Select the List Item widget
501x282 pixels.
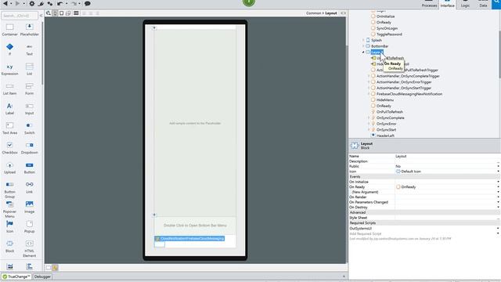(9, 89)
